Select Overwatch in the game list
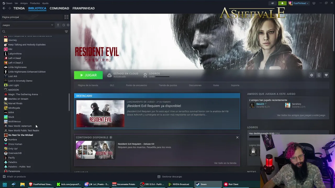Viewport: 335px width, 188px height. [15, 153]
